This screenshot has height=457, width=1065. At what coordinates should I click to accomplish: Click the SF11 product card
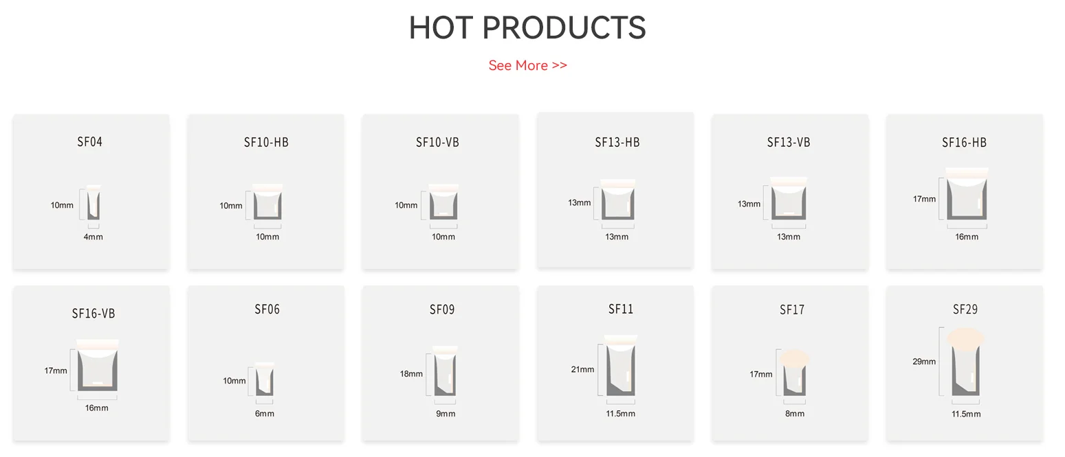coord(615,363)
